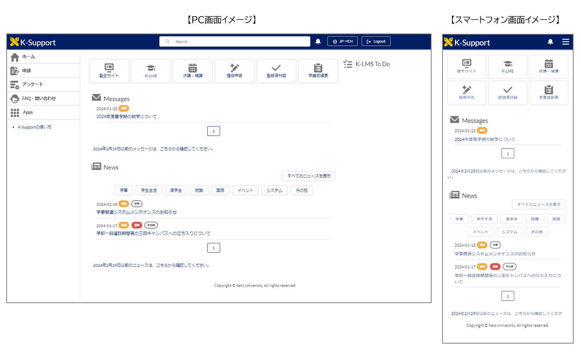581x356 pixels.
Task: Expand the smartphone hamburger menu
Action: [x=565, y=42]
